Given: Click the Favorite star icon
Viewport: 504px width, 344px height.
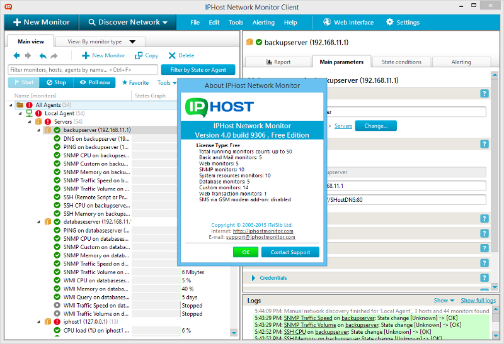Looking at the screenshot, I should [125, 82].
